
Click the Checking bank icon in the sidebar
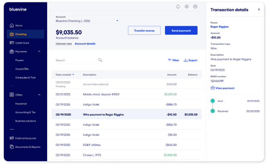[x=12, y=34]
